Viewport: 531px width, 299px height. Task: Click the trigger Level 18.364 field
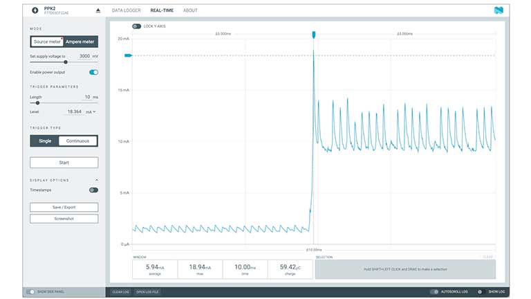(74, 111)
